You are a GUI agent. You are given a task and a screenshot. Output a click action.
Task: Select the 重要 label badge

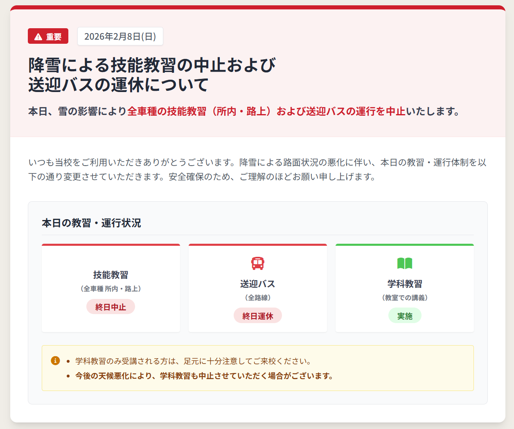coord(48,36)
